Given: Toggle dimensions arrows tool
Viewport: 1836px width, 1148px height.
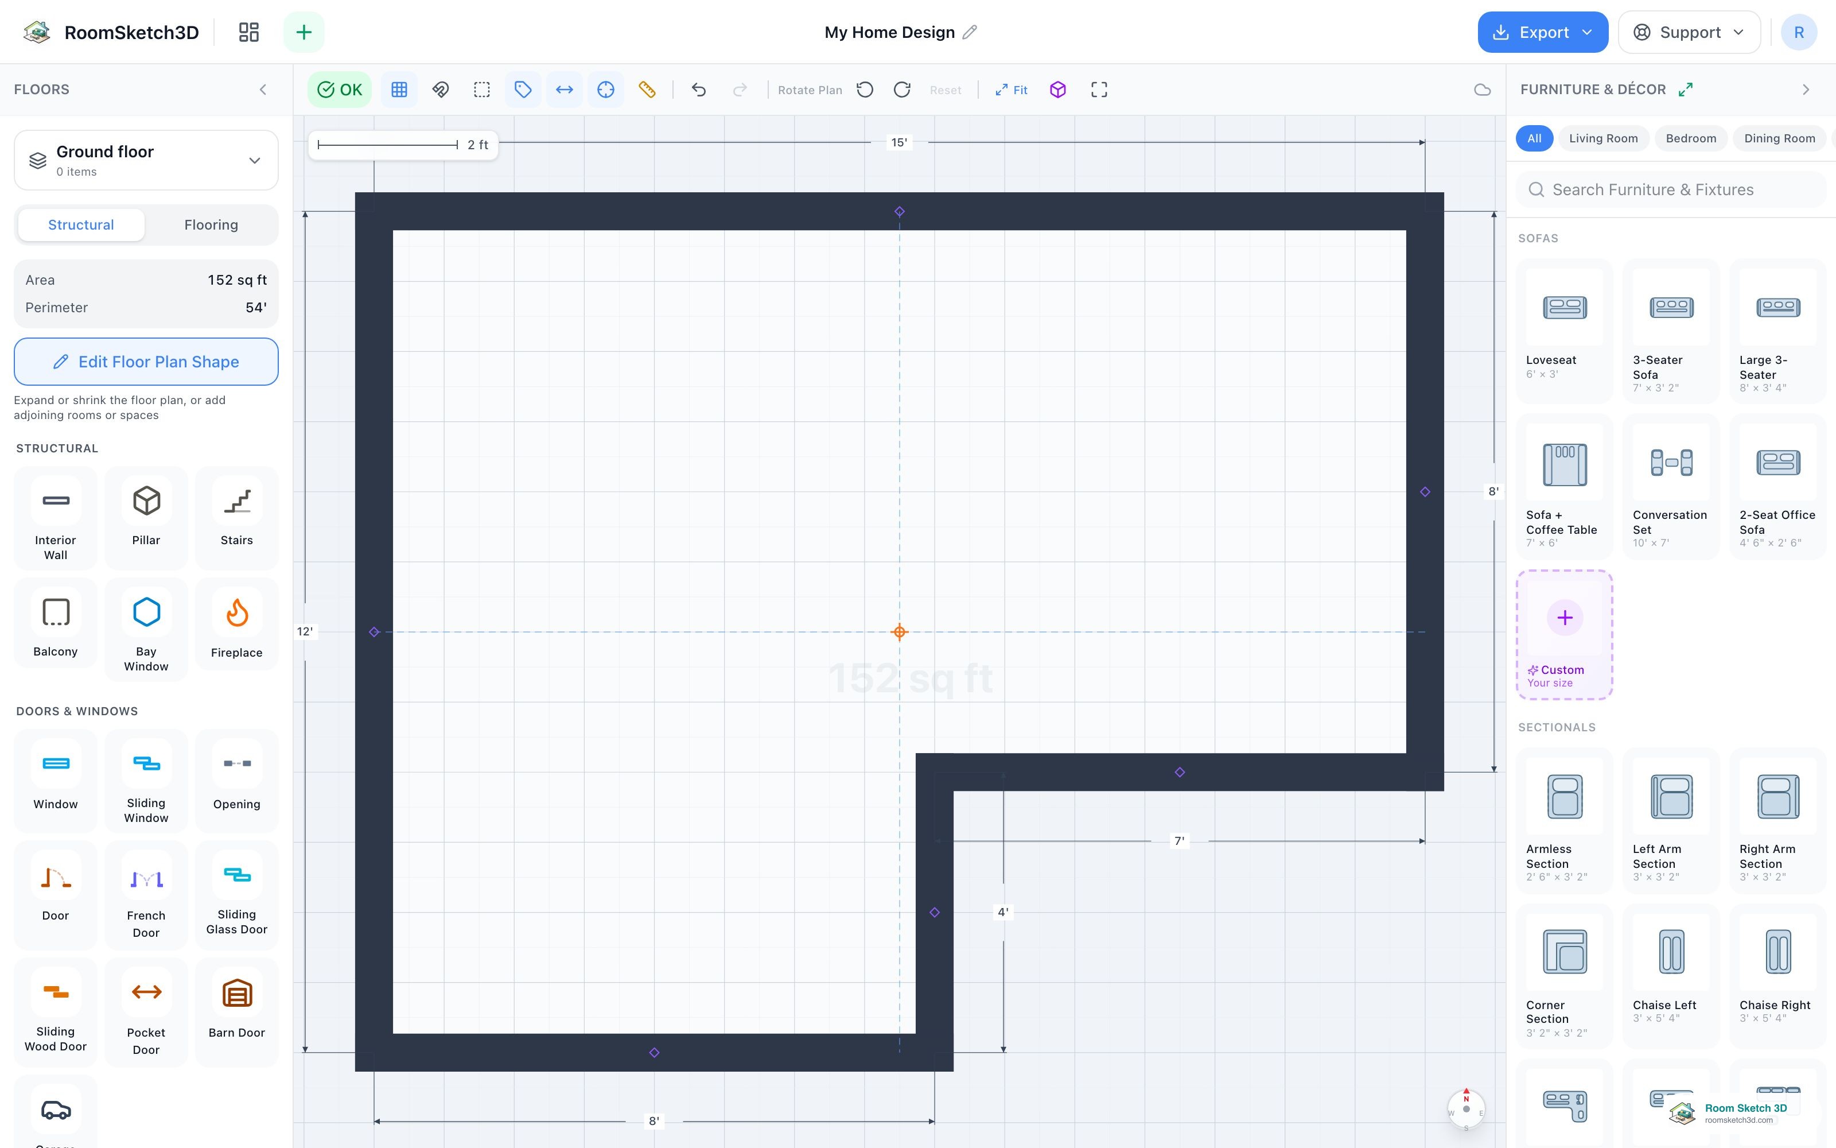Looking at the screenshot, I should tap(565, 90).
